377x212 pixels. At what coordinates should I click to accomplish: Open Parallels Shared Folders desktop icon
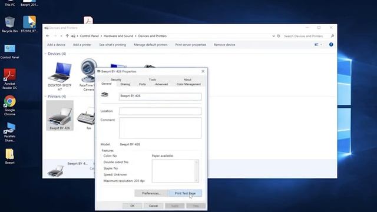[x=9, y=132]
